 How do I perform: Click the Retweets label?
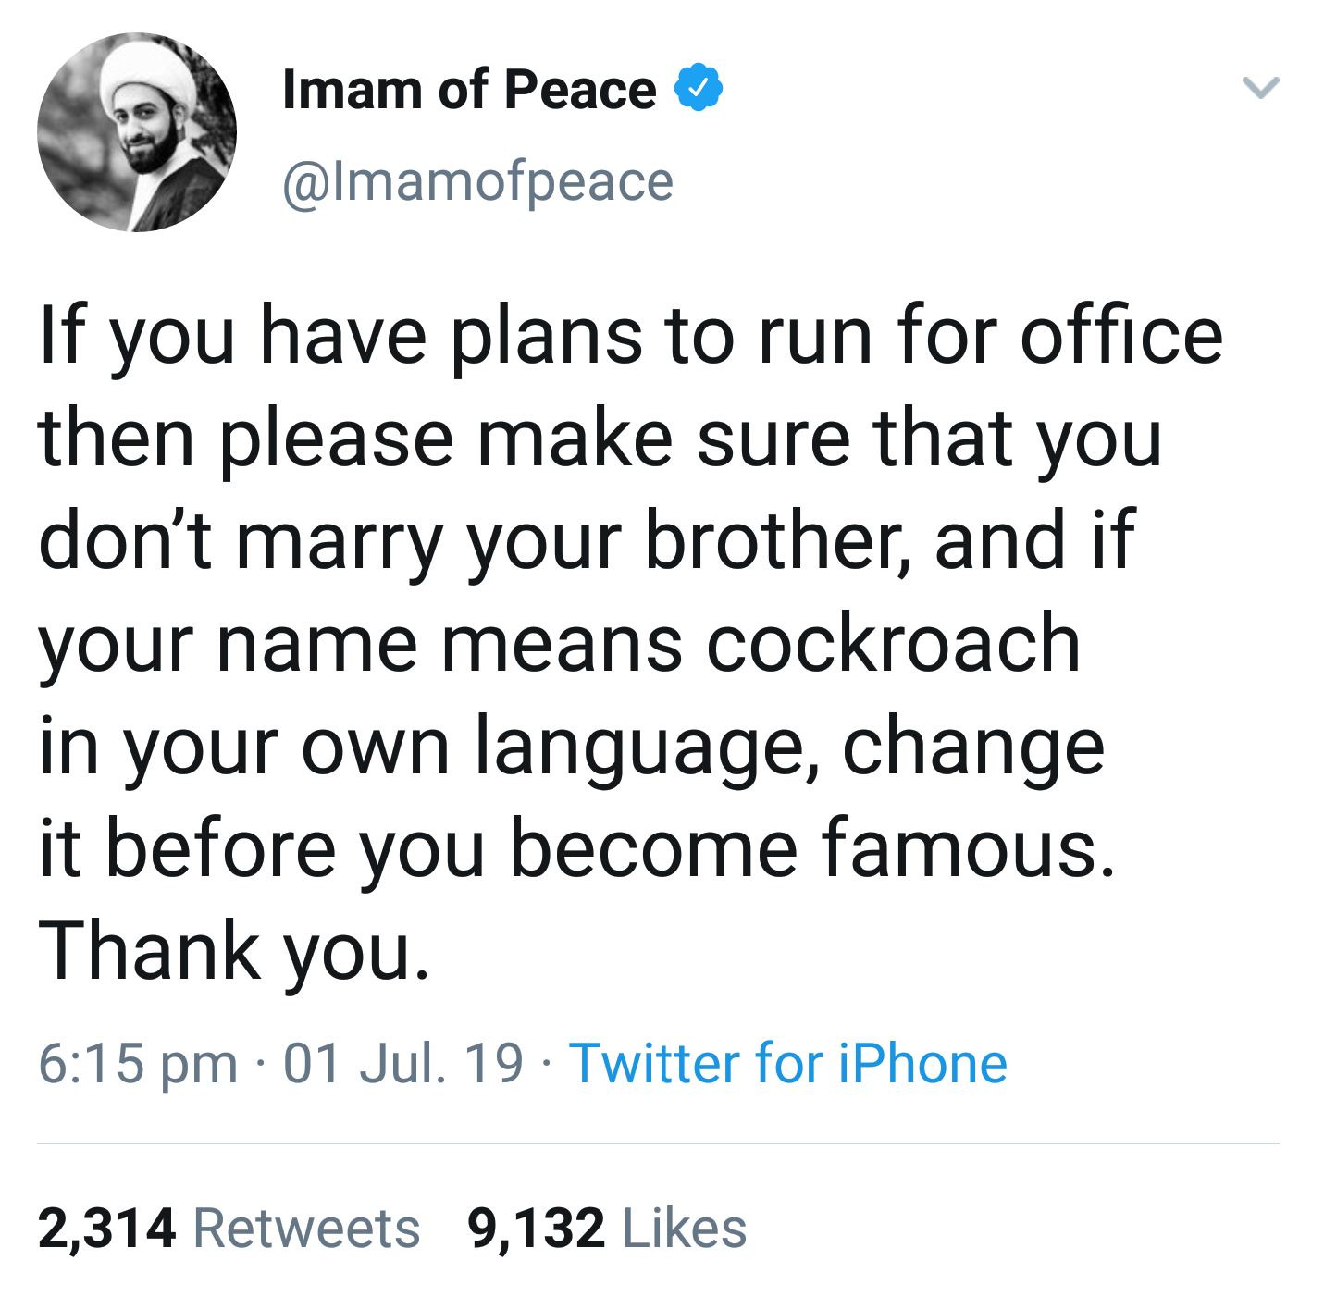(x=306, y=1229)
